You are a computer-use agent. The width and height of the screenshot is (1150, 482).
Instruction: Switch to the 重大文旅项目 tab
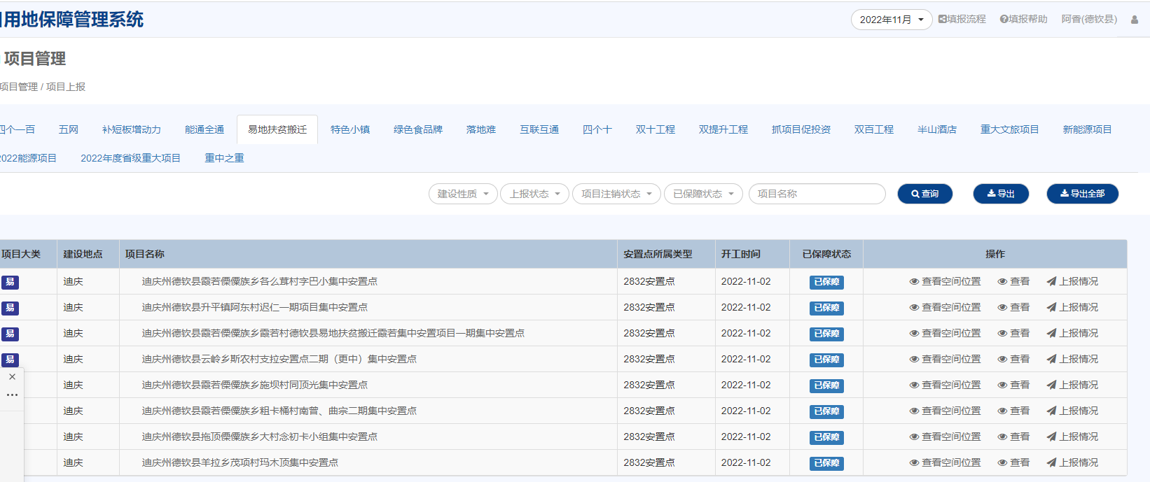pyautogui.click(x=1009, y=129)
